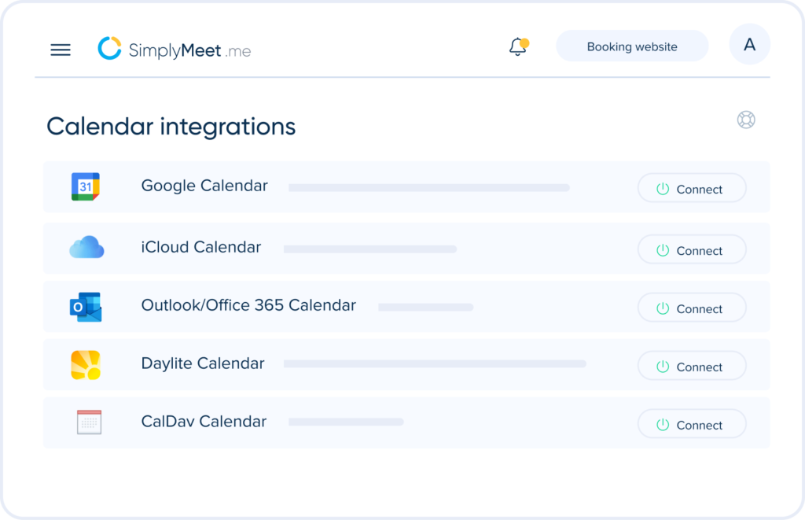This screenshot has width=805, height=520.
Task: Connect iCloud Calendar
Action: click(x=692, y=249)
